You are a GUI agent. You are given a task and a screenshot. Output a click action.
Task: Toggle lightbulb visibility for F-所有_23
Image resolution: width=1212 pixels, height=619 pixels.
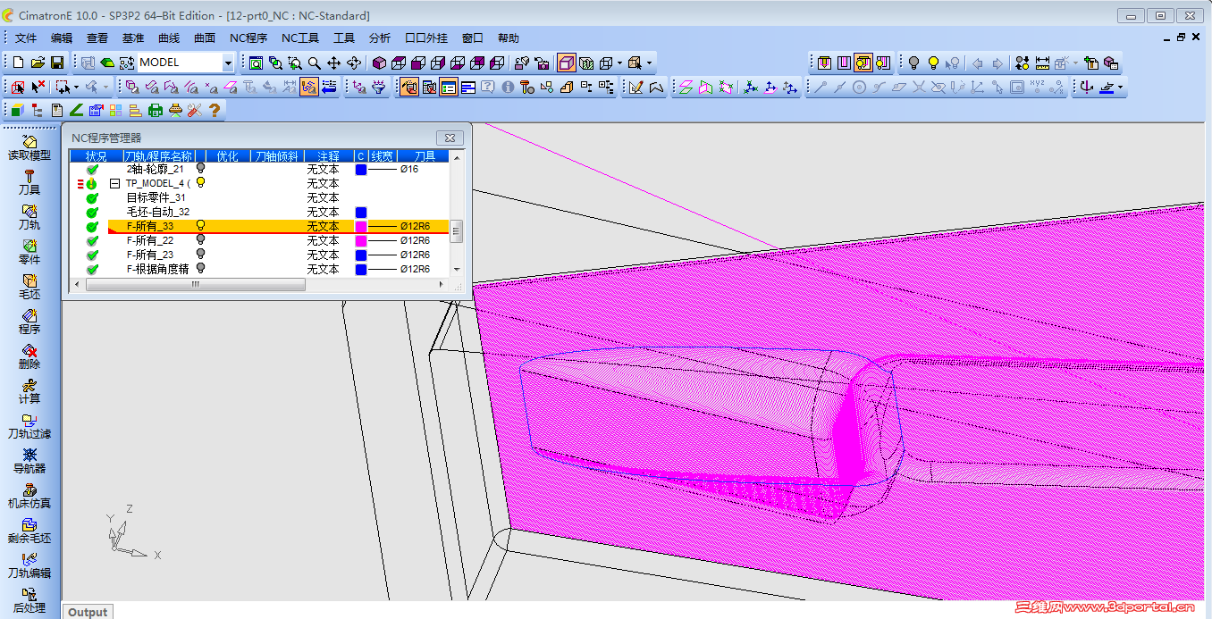pyautogui.click(x=201, y=255)
